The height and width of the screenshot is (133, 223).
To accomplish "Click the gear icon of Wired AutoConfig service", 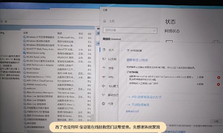I will (24, 53).
